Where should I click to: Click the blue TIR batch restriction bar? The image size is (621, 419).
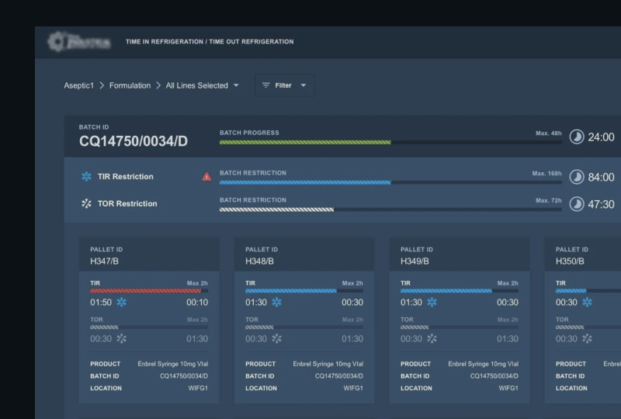click(305, 182)
